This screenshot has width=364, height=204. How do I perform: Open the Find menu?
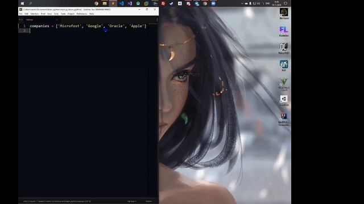pyautogui.click(x=43, y=14)
